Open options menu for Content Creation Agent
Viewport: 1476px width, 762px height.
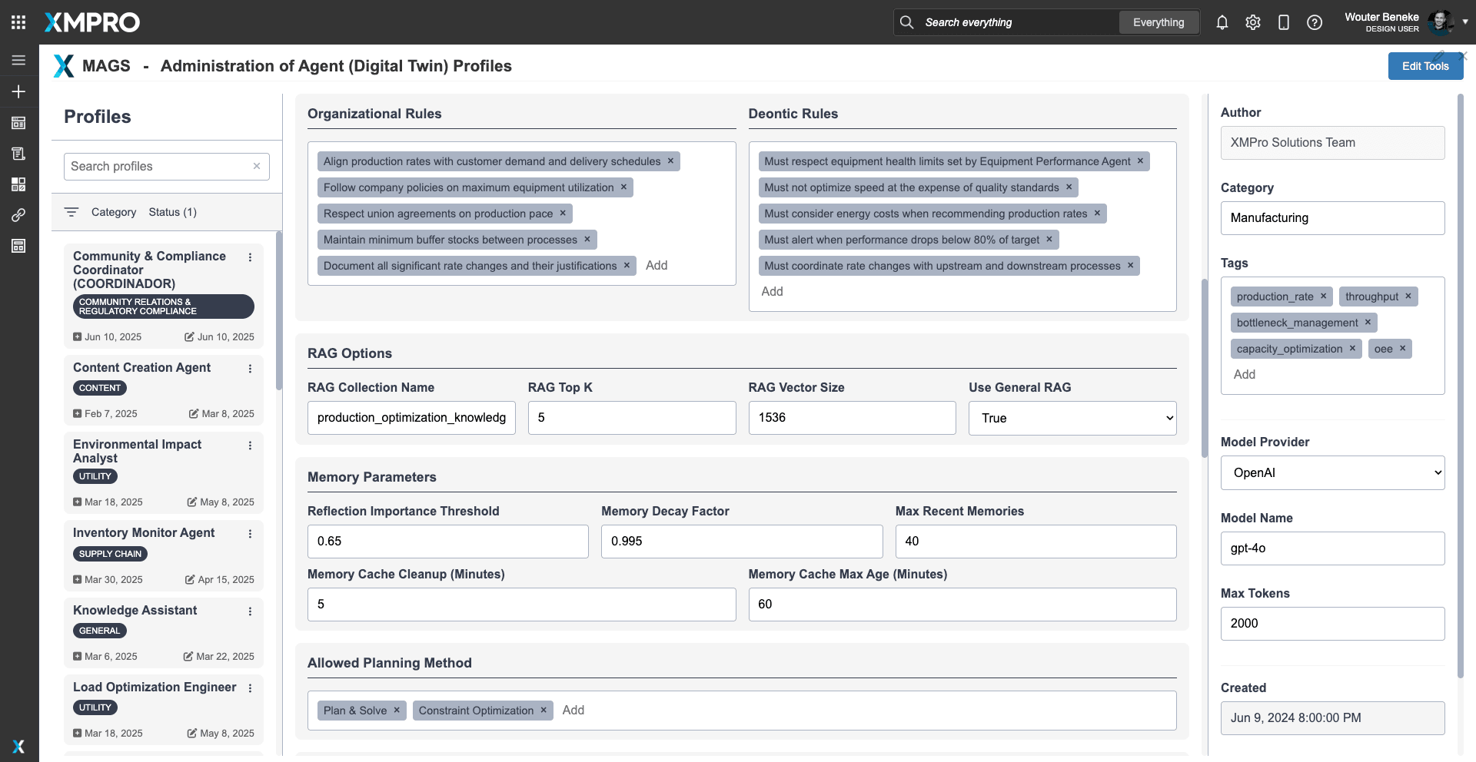click(x=250, y=369)
